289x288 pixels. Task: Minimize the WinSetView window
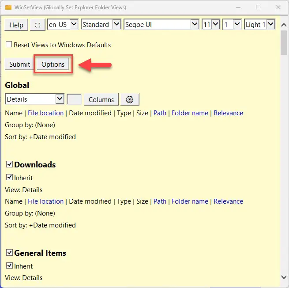[238, 8]
